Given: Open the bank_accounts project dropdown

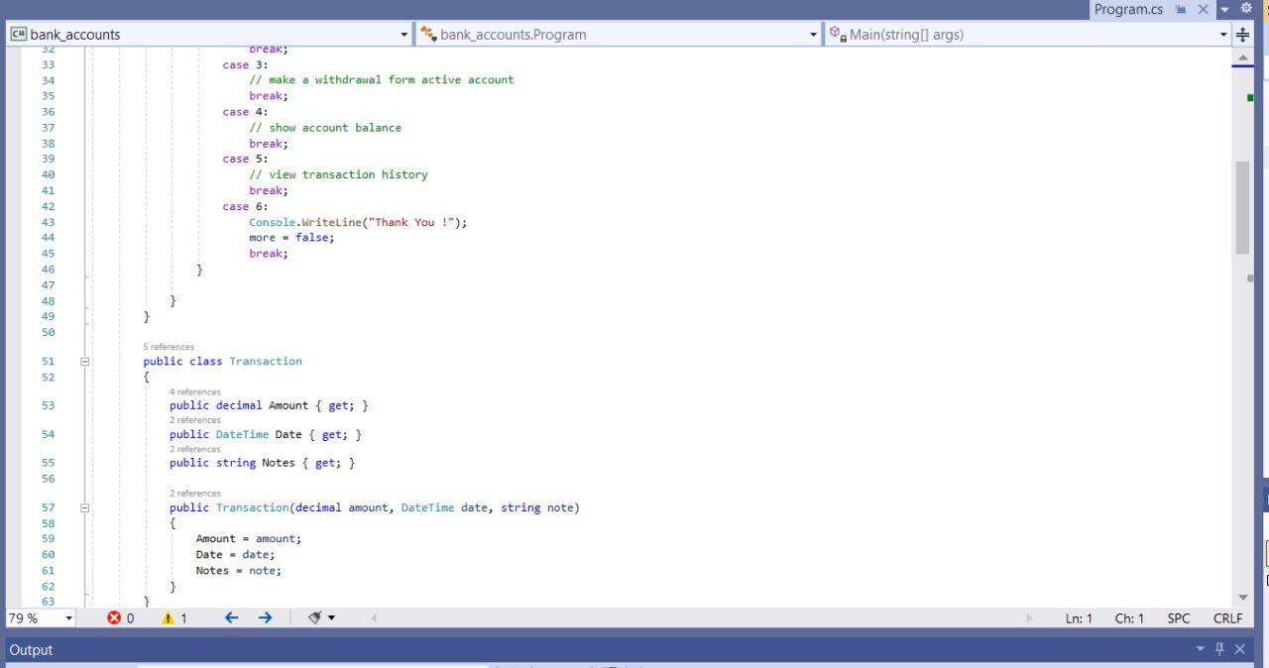Looking at the screenshot, I should [403, 33].
